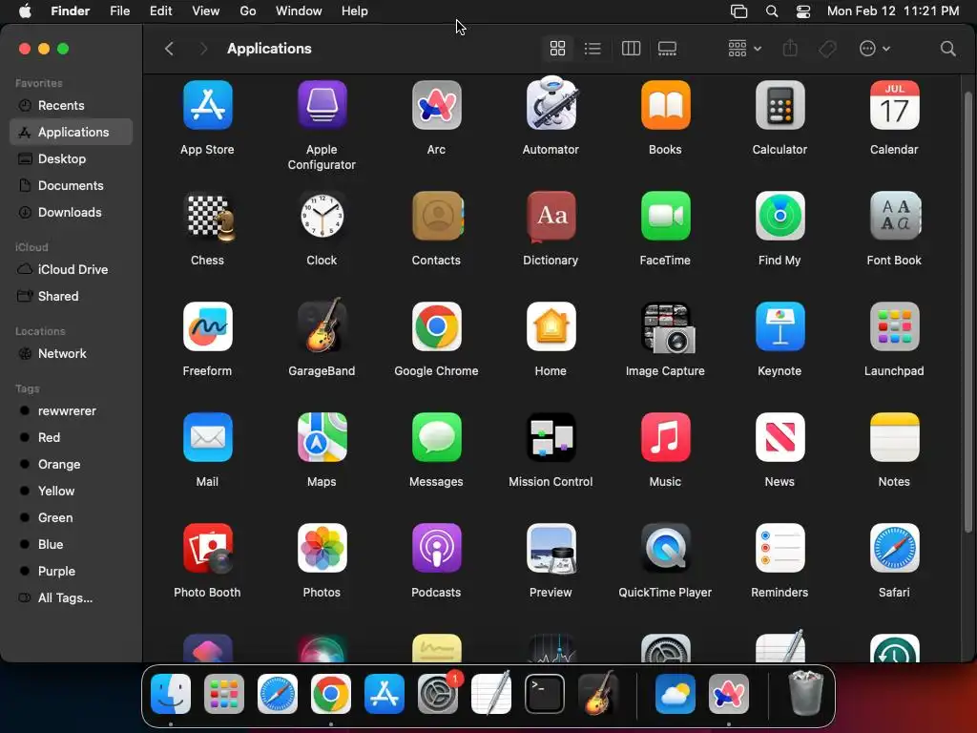Select the Arc app in Applications grid
Image resolution: width=977 pixels, height=733 pixels.
436,105
